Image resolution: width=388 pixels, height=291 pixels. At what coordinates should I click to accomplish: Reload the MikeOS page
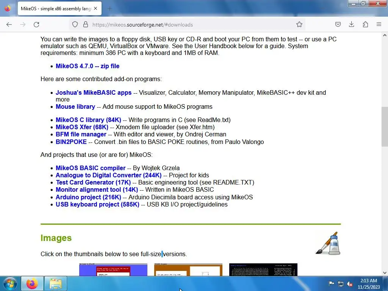(x=36, y=25)
